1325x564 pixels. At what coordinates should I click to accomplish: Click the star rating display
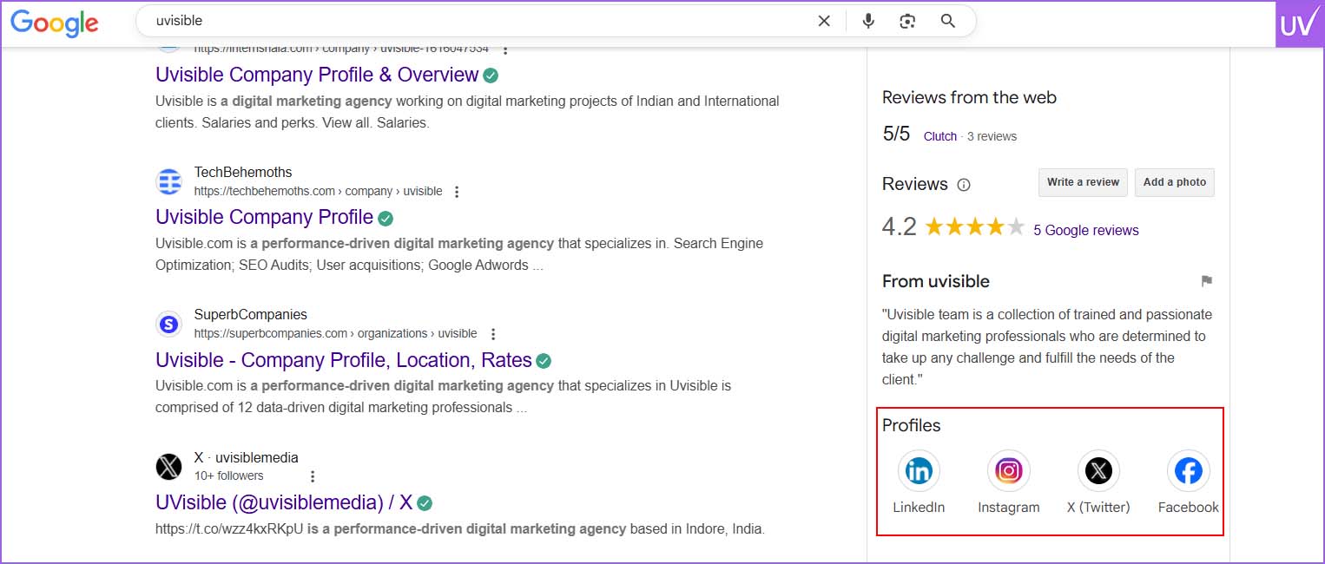(975, 227)
